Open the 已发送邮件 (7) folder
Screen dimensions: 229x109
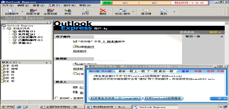click(x=30, y=37)
